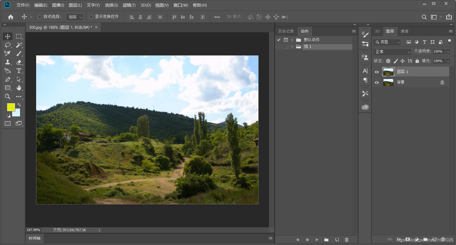Select the Zoom tool
Screen dimensions: 456x245
tap(8, 97)
